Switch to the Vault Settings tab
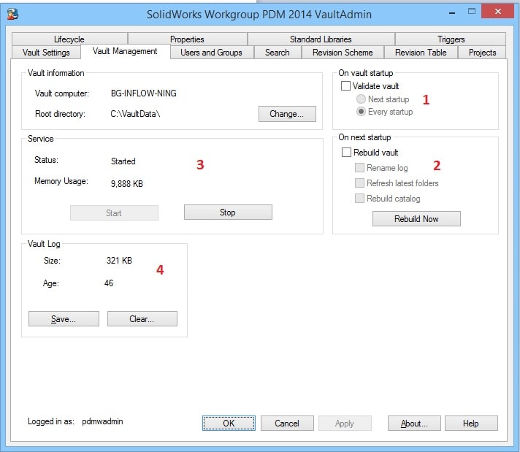This screenshot has height=452, width=520. click(46, 53)
